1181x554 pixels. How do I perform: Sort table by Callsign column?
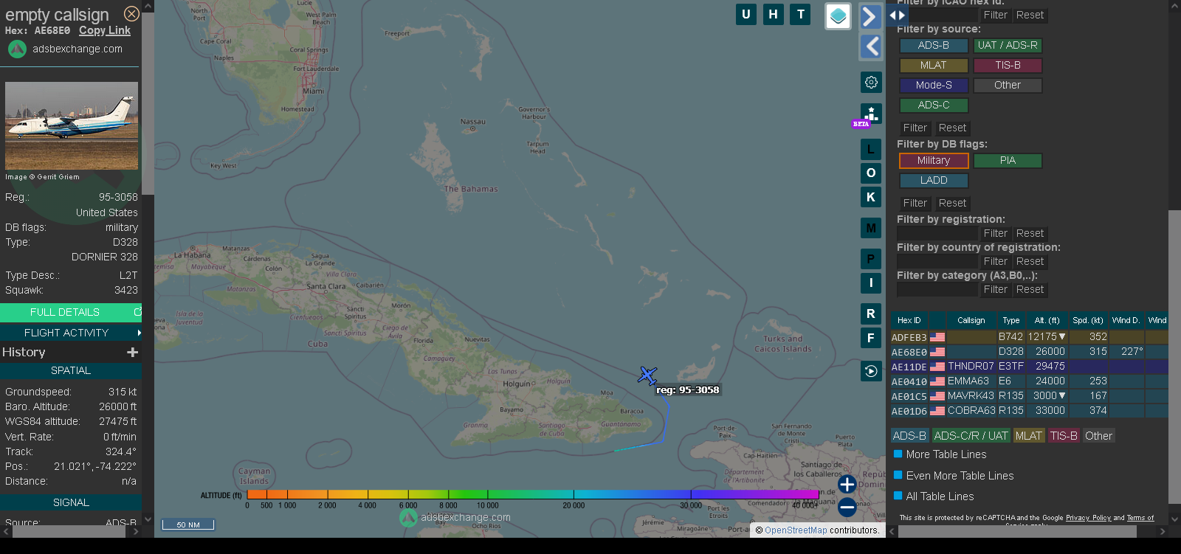971,320
